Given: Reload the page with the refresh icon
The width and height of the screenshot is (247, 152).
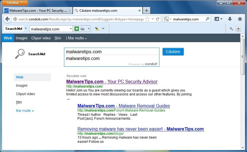Looking at the screenshot, I should 157,19.
